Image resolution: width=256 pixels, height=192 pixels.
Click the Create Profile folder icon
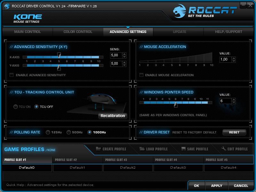pos(98,149)
